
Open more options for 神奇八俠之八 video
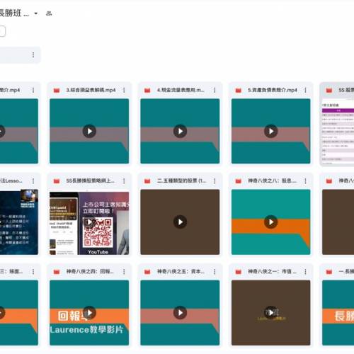coord(305,181)
